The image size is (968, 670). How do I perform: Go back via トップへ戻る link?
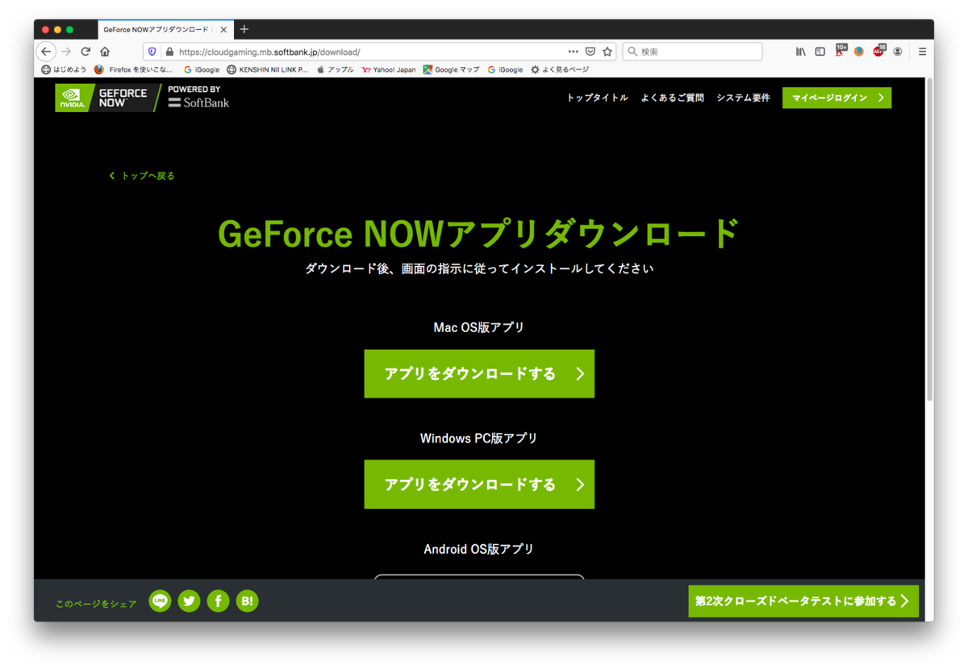(142, 176)
